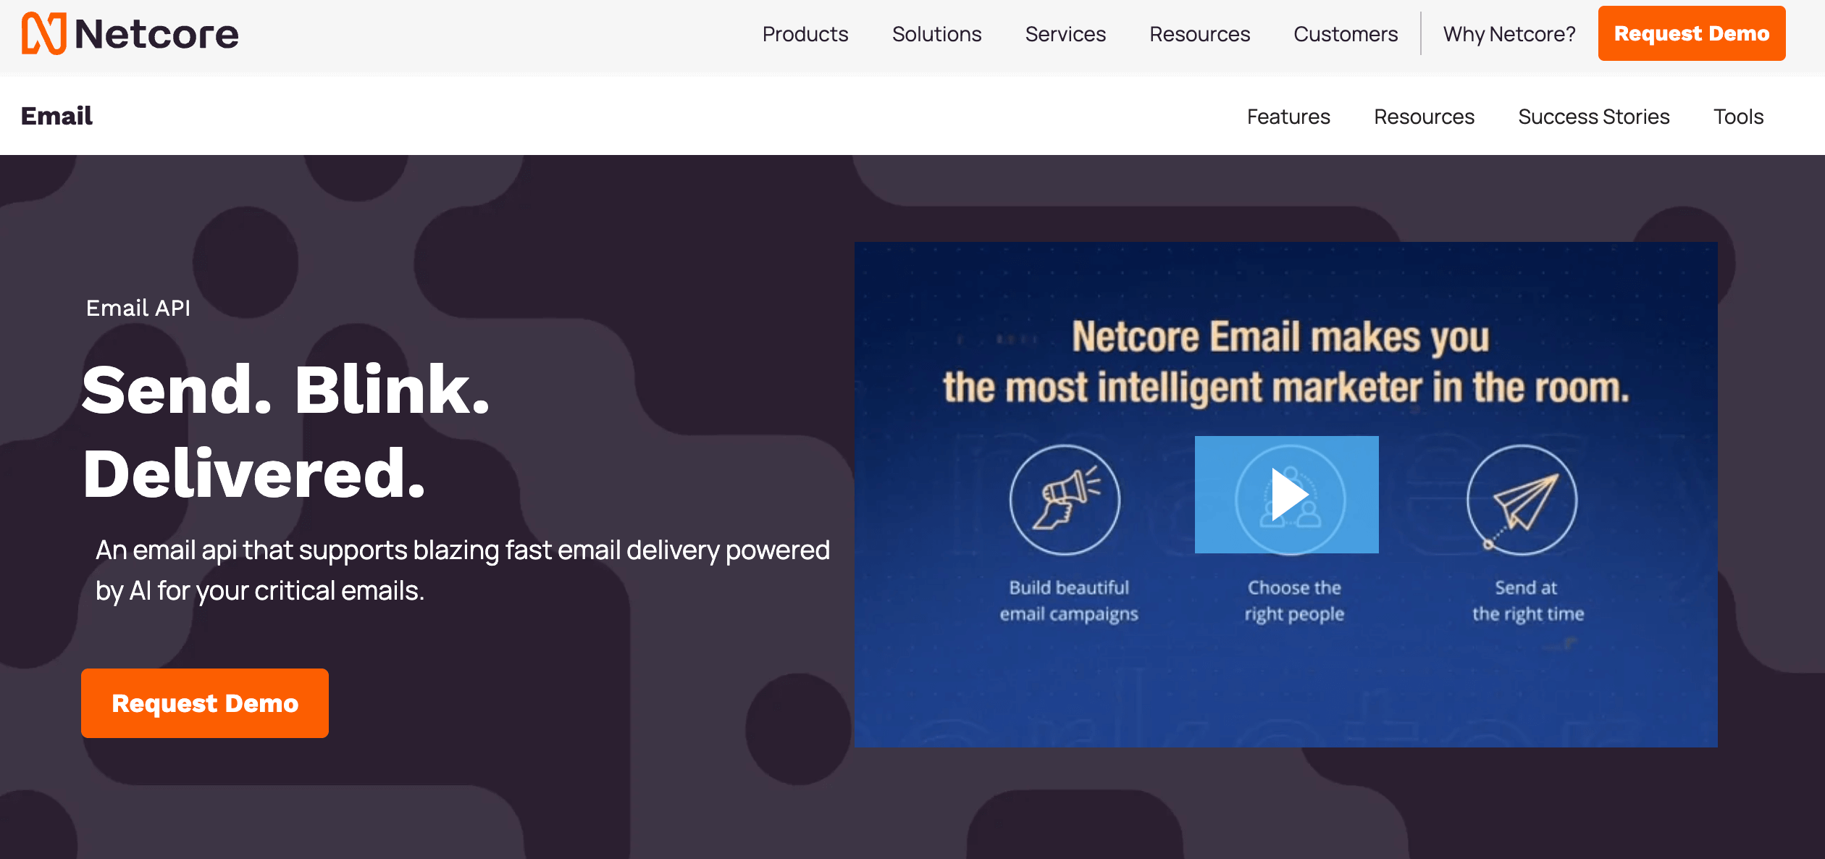Screen dimensions: 1825x859
Task: Play the Netcore Email video
Action: pyautogui.click(x=1286, y=495)
